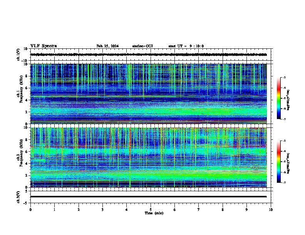Select the "Time (min)" axis label
This screenshot has height=235, width=305.
pyautogui.click(x=154, y=213)
